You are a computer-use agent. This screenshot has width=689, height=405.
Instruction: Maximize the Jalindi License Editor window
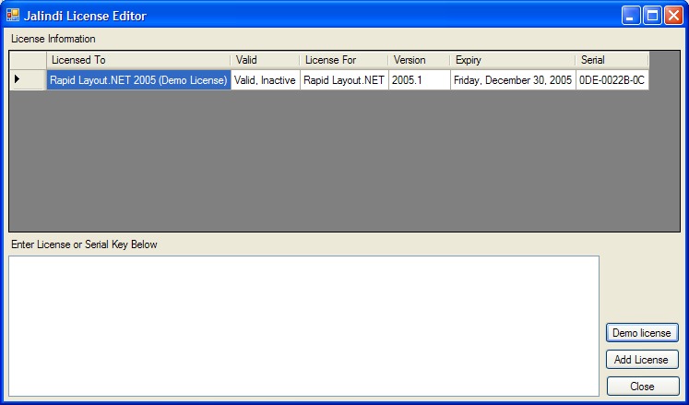click(652, 16)
